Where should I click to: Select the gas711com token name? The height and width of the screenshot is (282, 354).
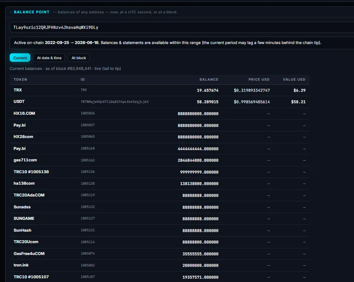point(25,160)
